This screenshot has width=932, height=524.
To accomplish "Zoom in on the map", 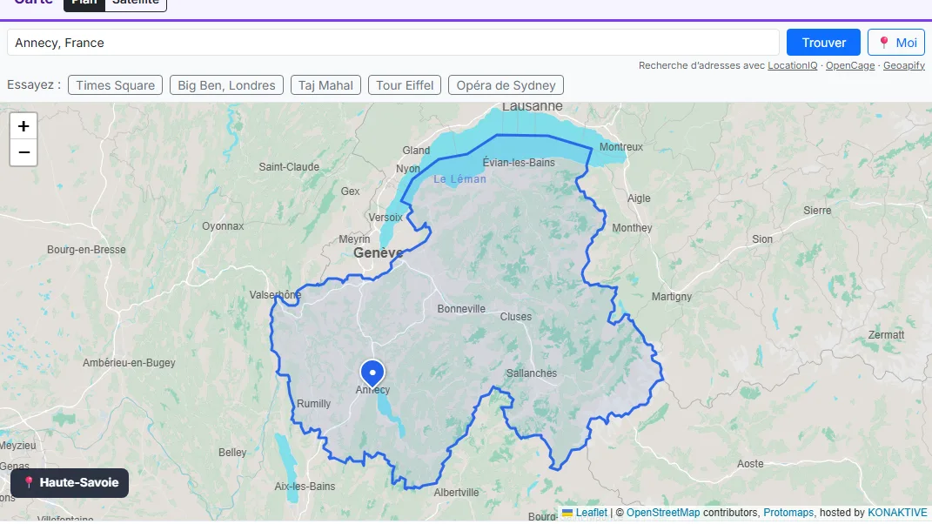I will [x=23, y=126].
